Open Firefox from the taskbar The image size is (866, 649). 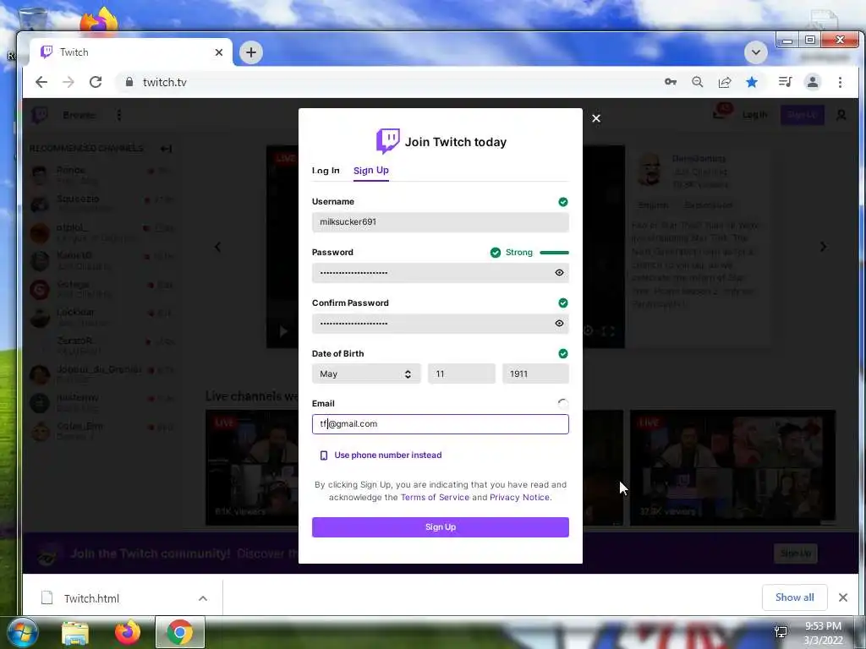(x=128, y=633)
